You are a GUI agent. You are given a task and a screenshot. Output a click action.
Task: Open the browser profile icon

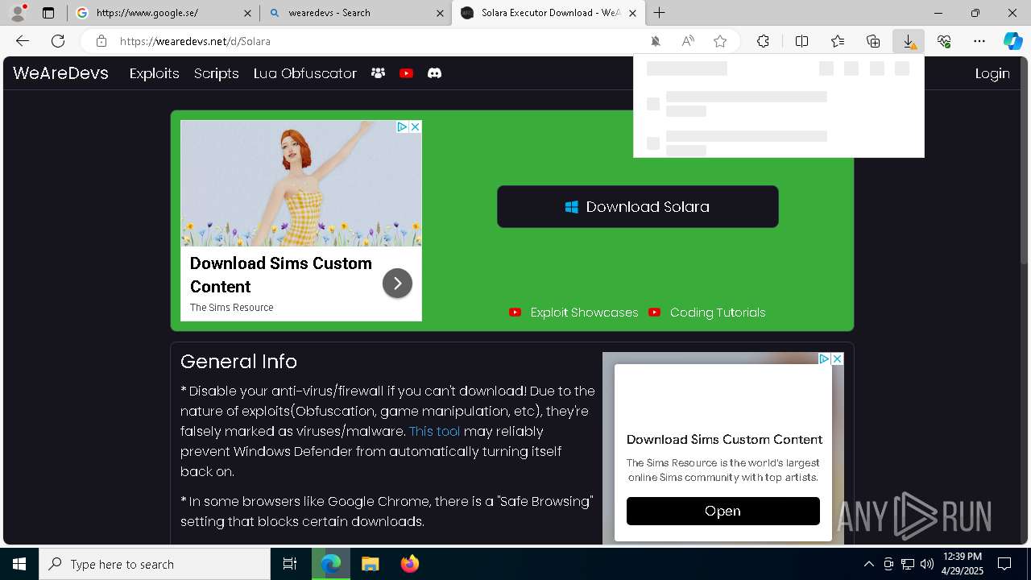[x=18, y=13]
